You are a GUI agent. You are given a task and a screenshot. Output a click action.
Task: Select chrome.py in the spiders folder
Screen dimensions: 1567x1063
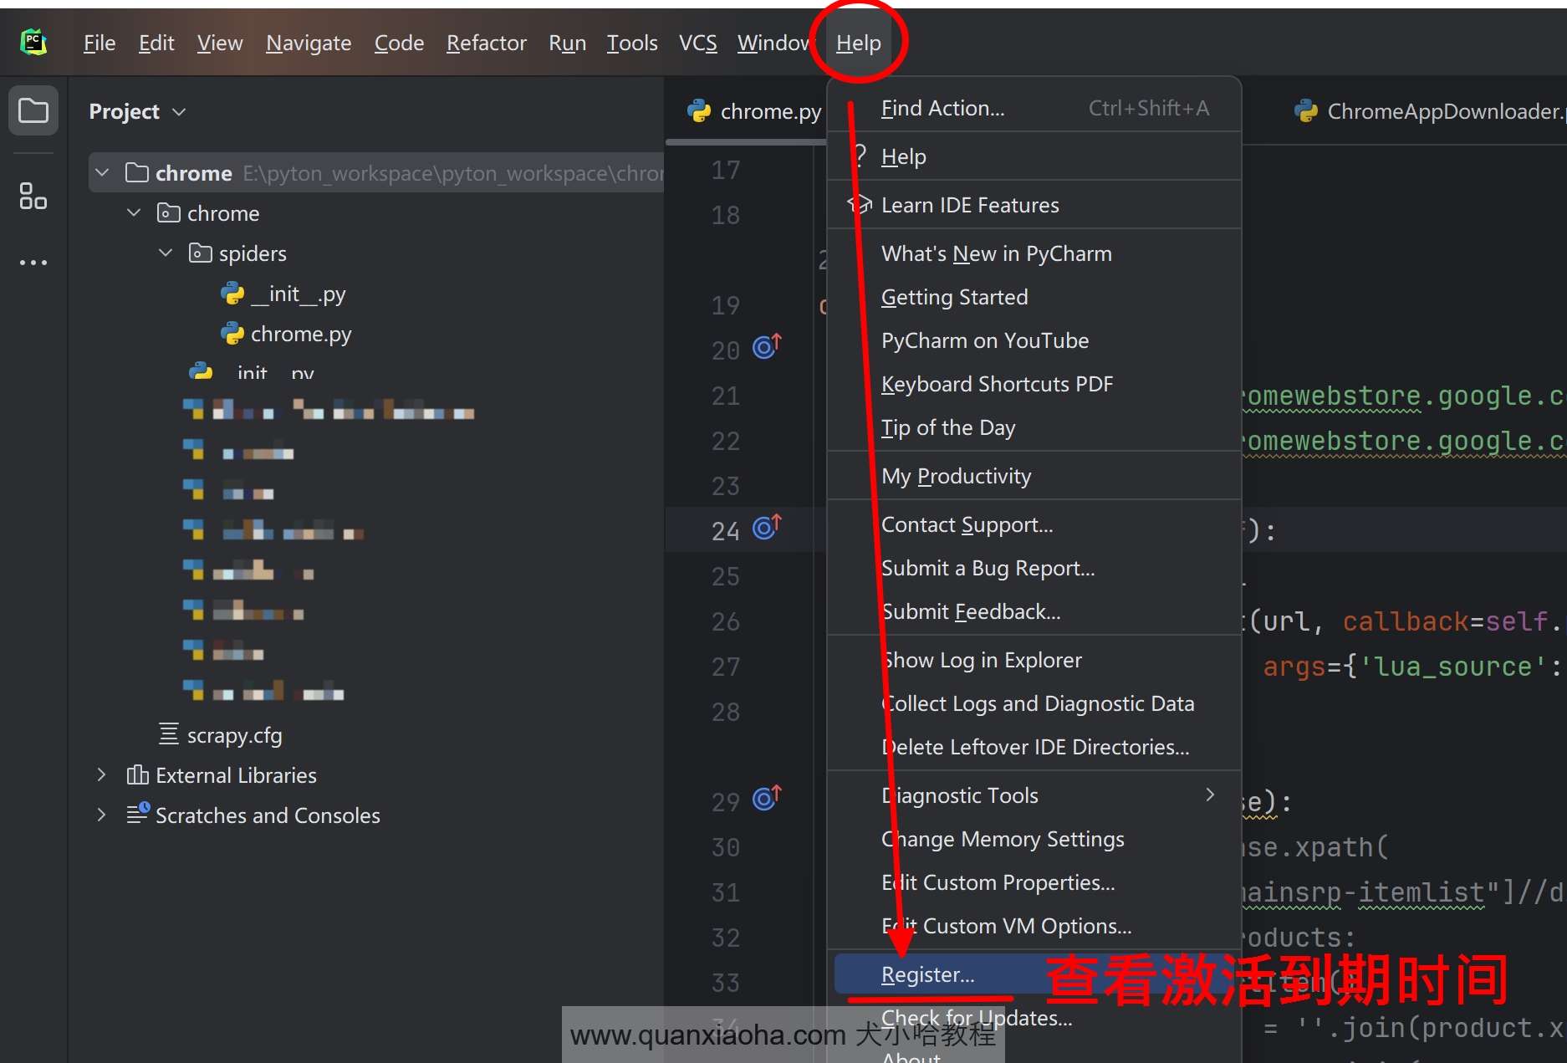[301, 334]
